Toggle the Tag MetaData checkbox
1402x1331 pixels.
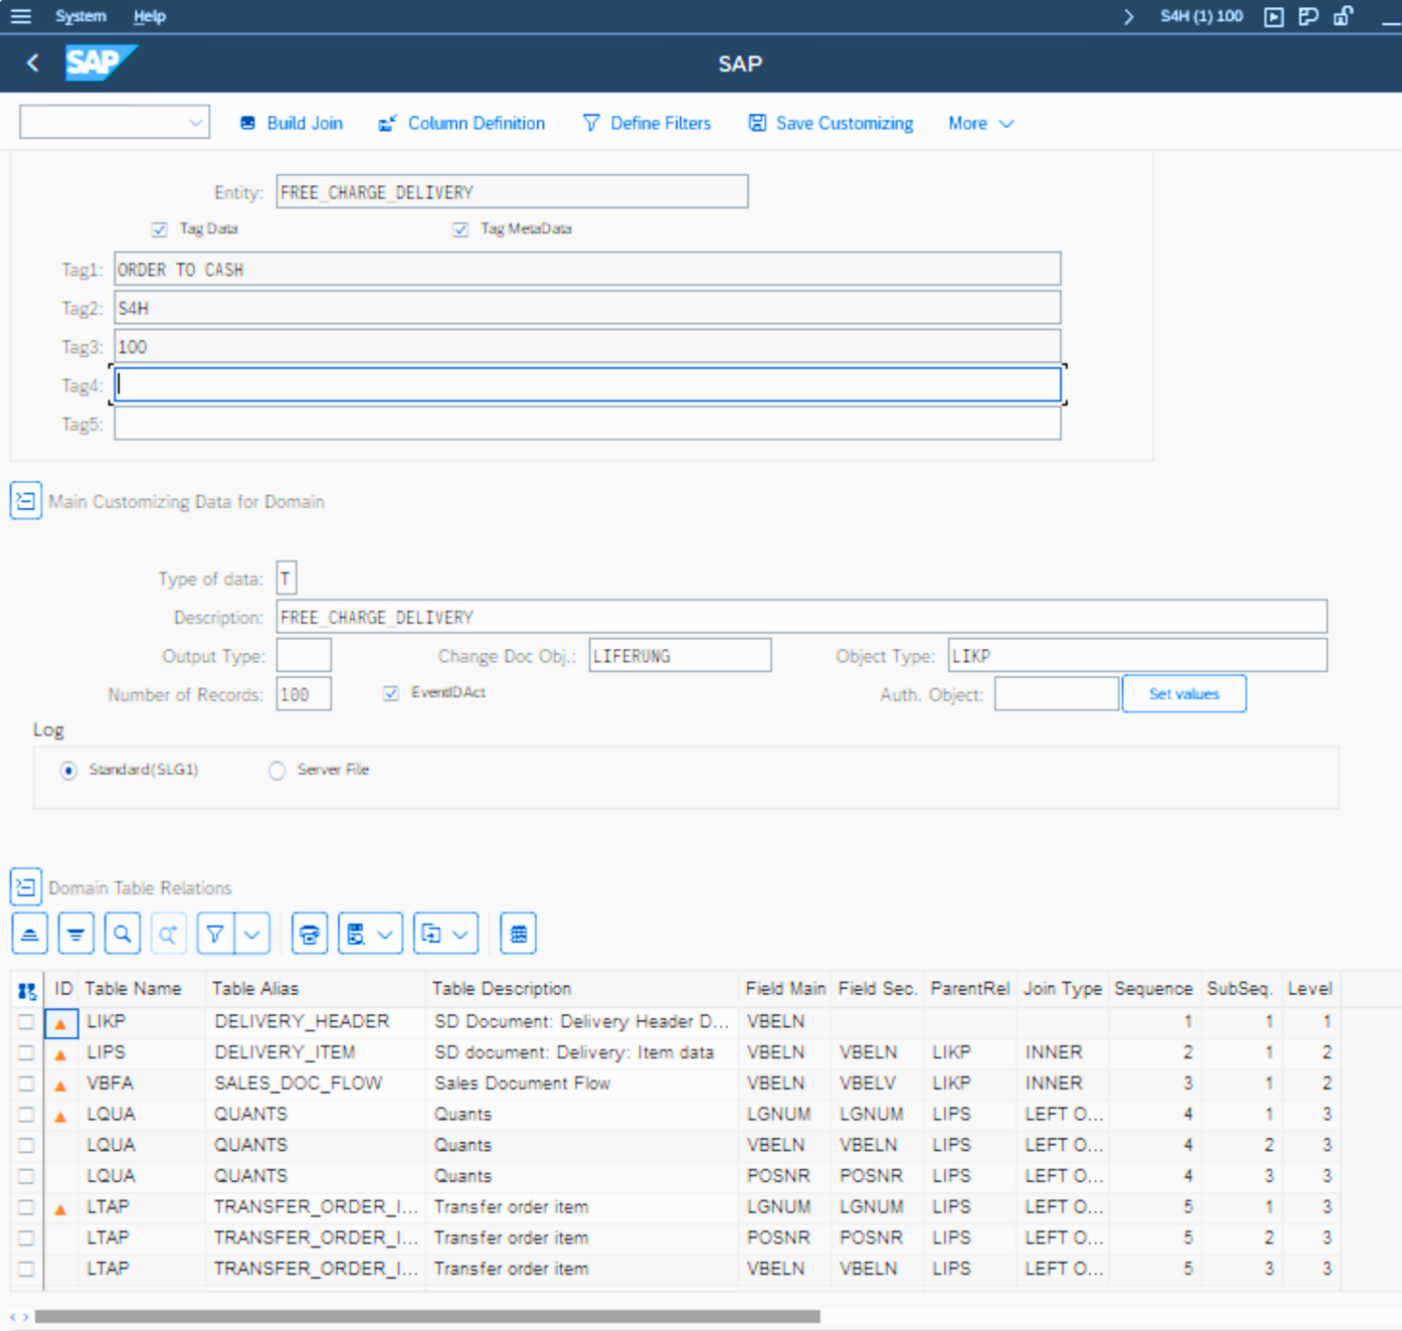[x=461, y=230]
